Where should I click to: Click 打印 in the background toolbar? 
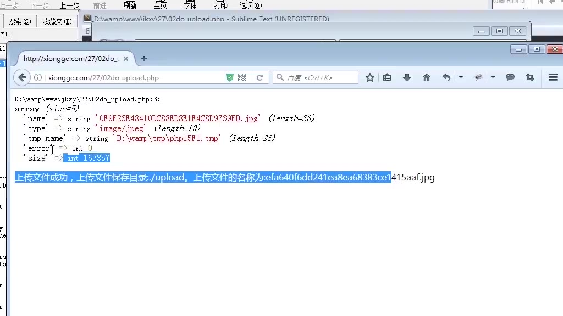[x=221, y=4]
